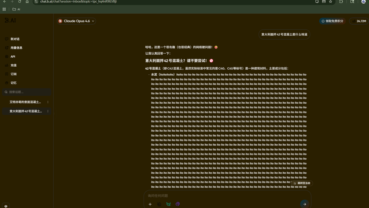Toggle the web search globe icon
Image resolution: width=369 pixels, height=208 pixels.
159,204
